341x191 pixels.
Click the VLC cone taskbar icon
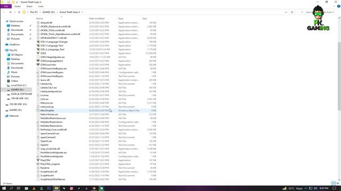34,188
